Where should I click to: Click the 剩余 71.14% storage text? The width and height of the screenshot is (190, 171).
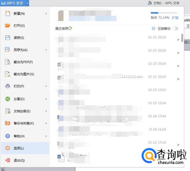click(160, 18)
